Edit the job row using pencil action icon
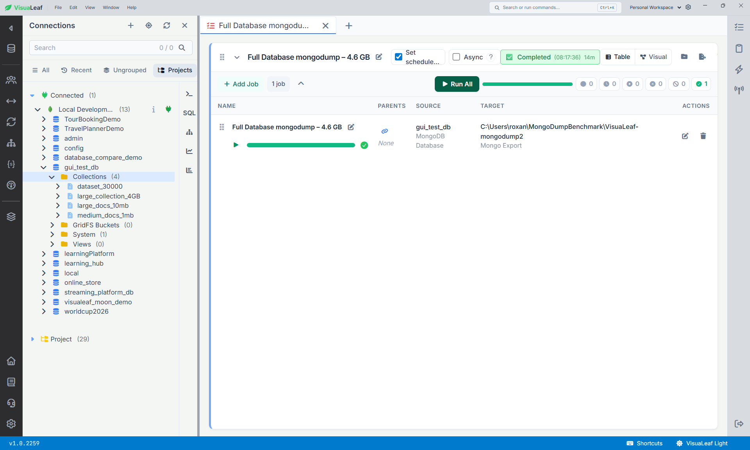Screen dimensions: 750x450 tap(685, 136)
